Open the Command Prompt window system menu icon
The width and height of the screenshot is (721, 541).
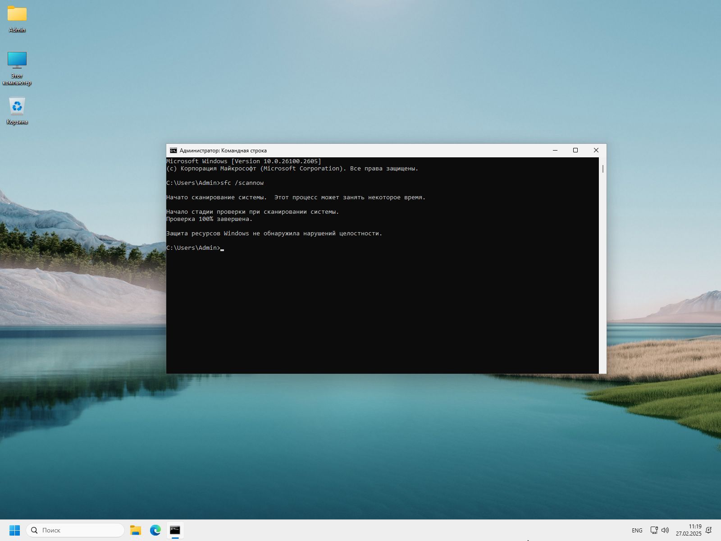pos(173,151)
